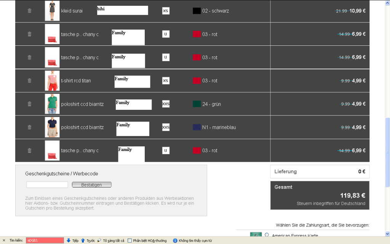390x244 pixels.
Task: Select American Express Karte payment option
Action: tap(267, 235)
